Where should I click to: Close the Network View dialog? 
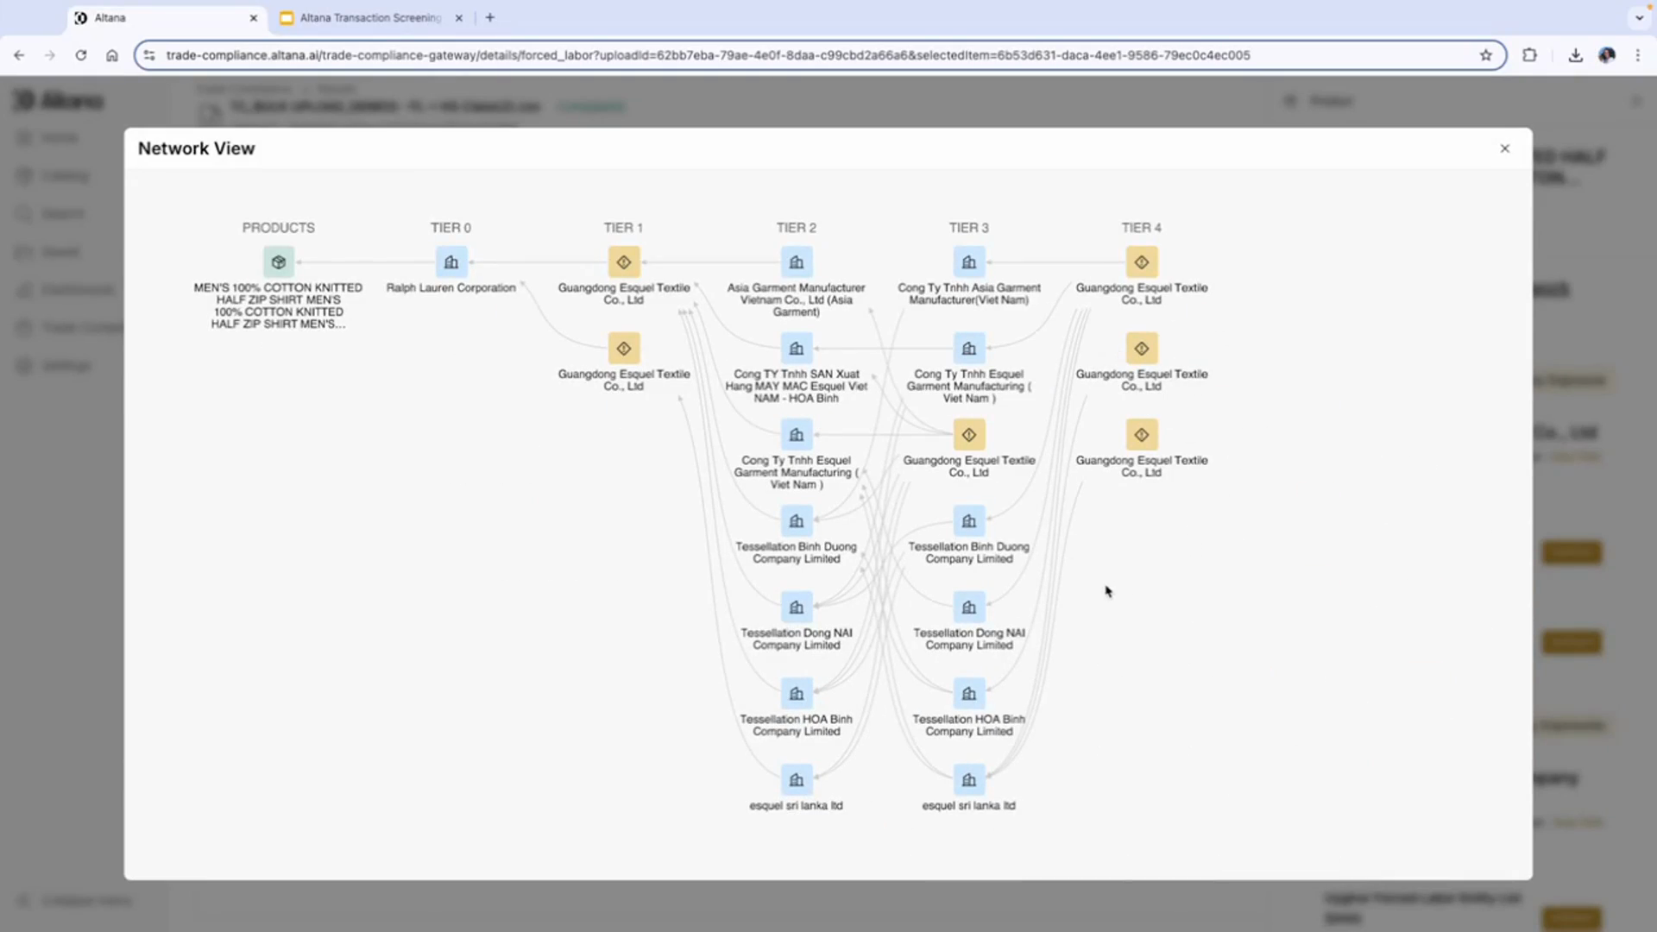pos(1504,148)
